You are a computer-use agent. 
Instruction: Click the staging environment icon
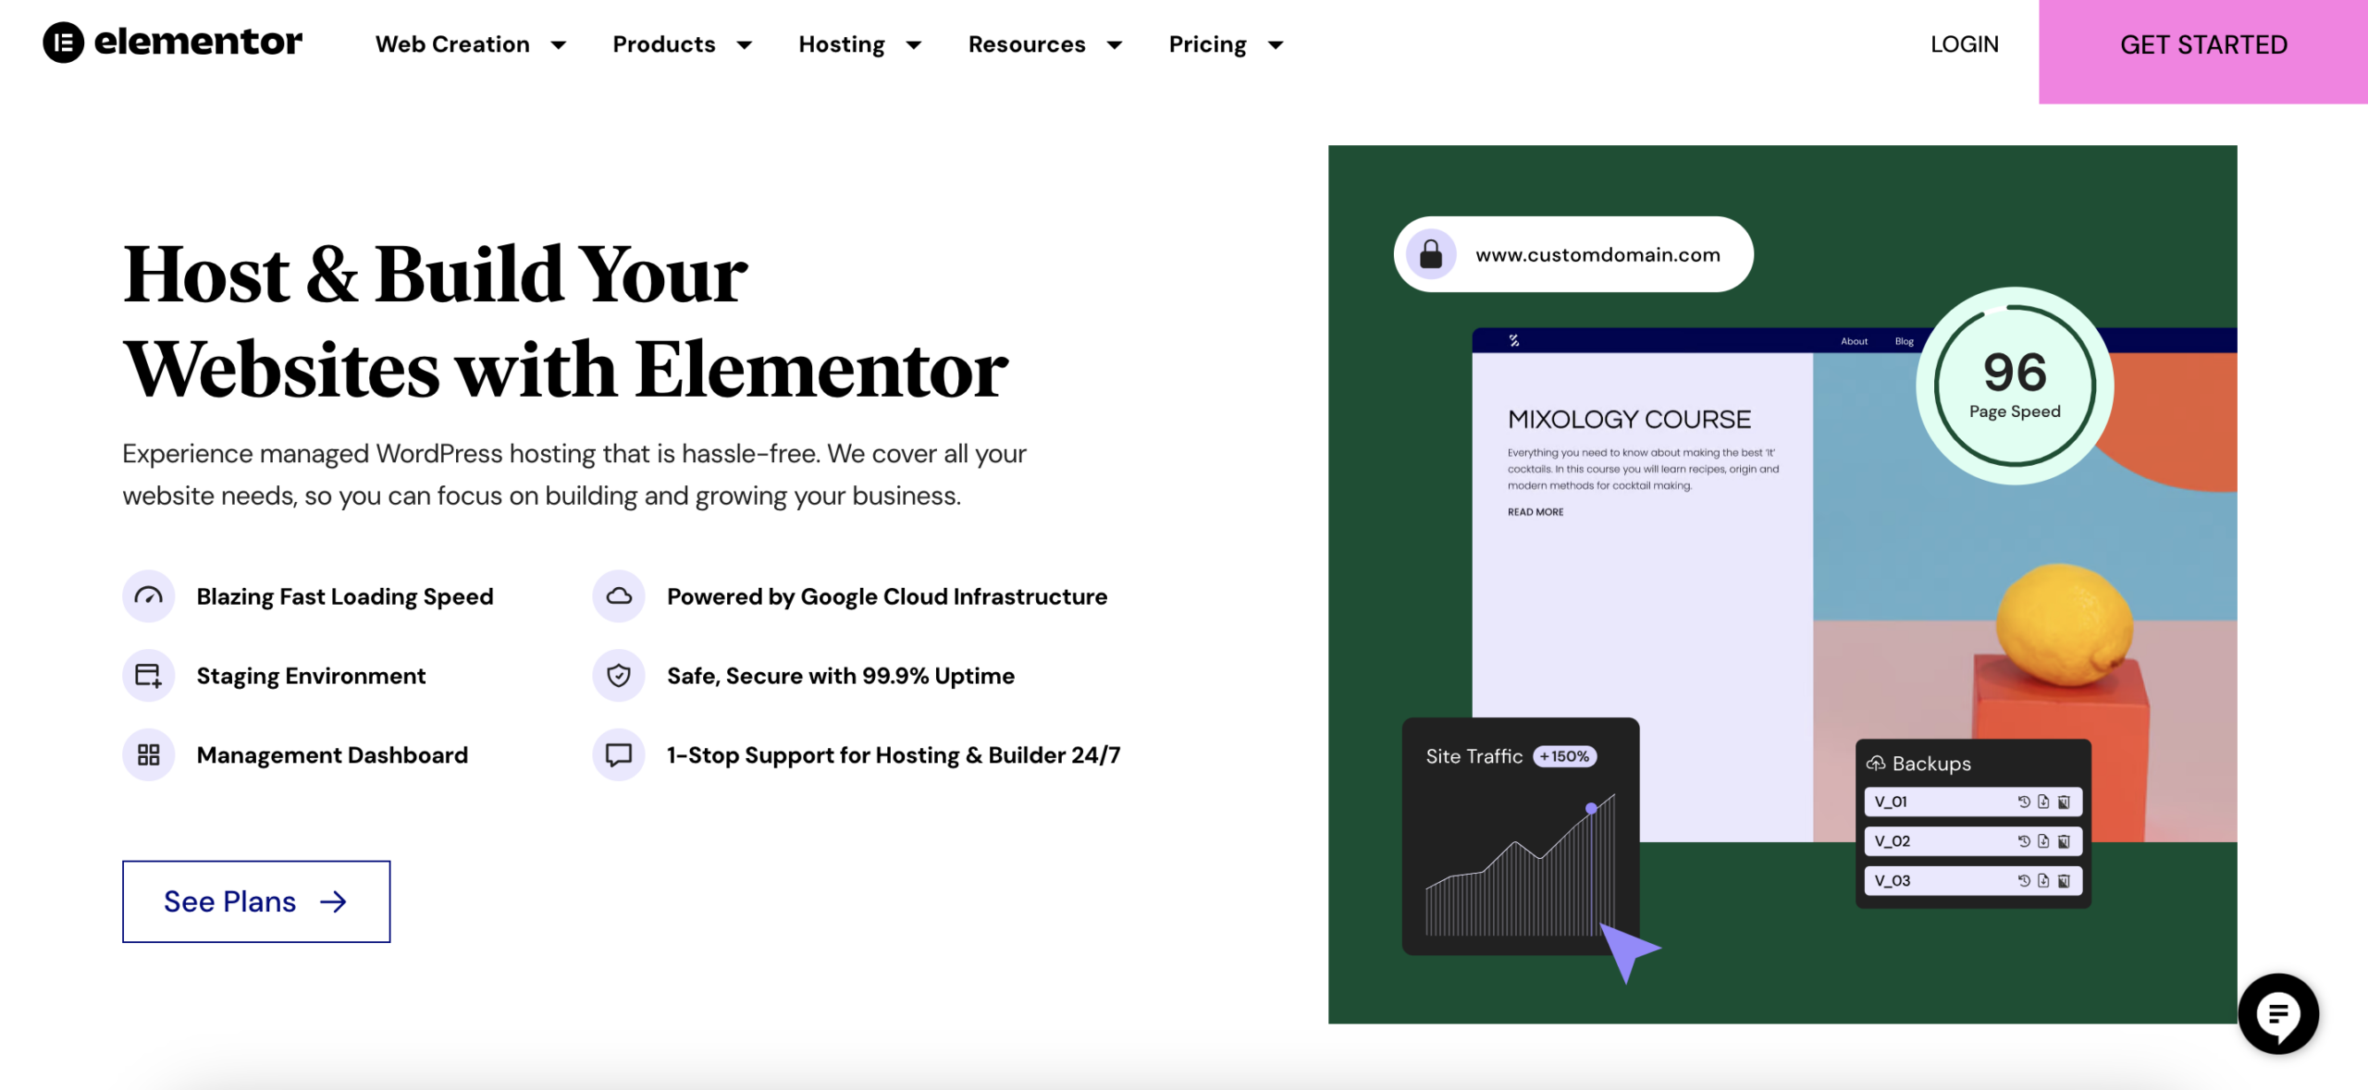click(146, 675)
